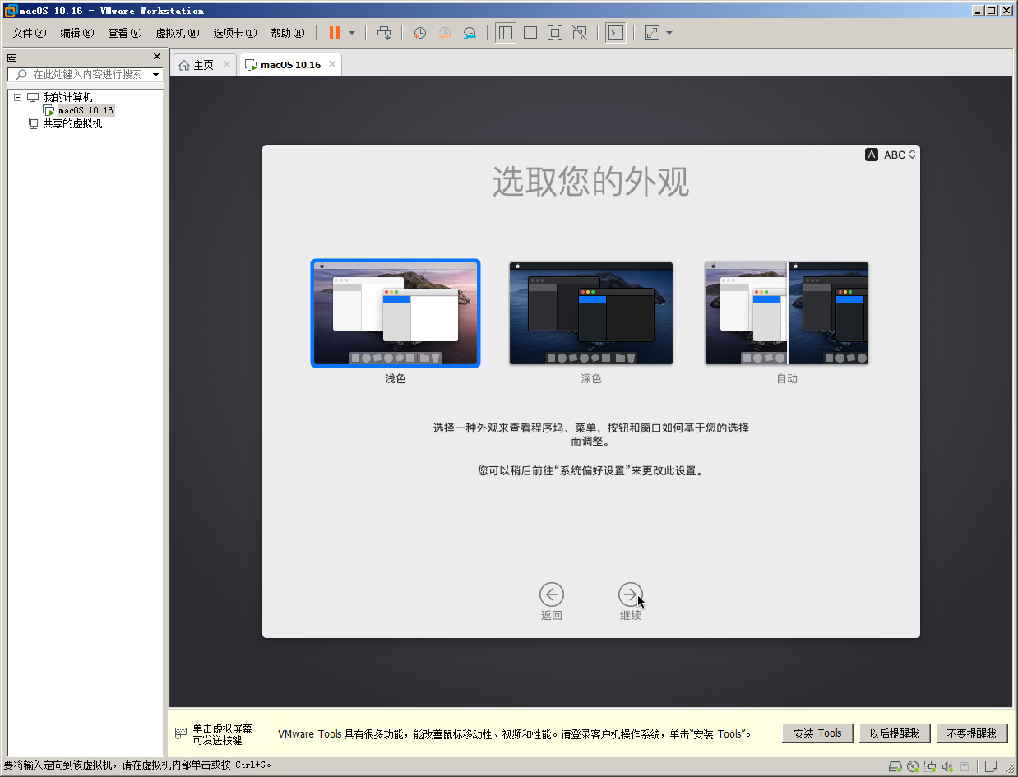Viewport: 1018px width, 777px height.
Task: Take a snapshot of the virtual machine
Action: pyautogui.click(x=419, y=33)
